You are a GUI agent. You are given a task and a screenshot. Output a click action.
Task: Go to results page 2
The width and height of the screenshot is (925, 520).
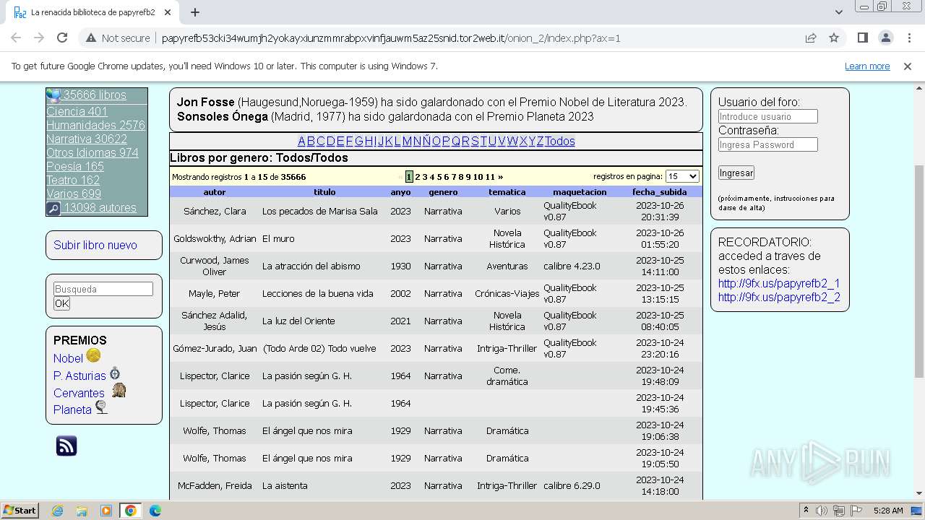pyautogui.click(x=418, y=177)
